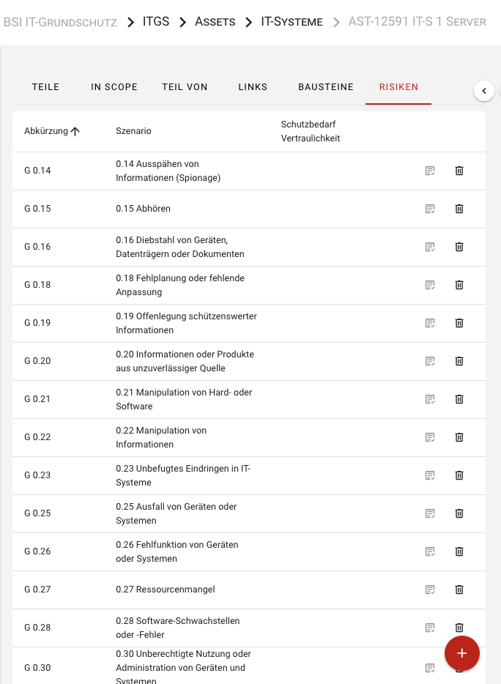Delete the G 0.27 risk row
This screenshot has height=684, width=501.
coord(459,590)
